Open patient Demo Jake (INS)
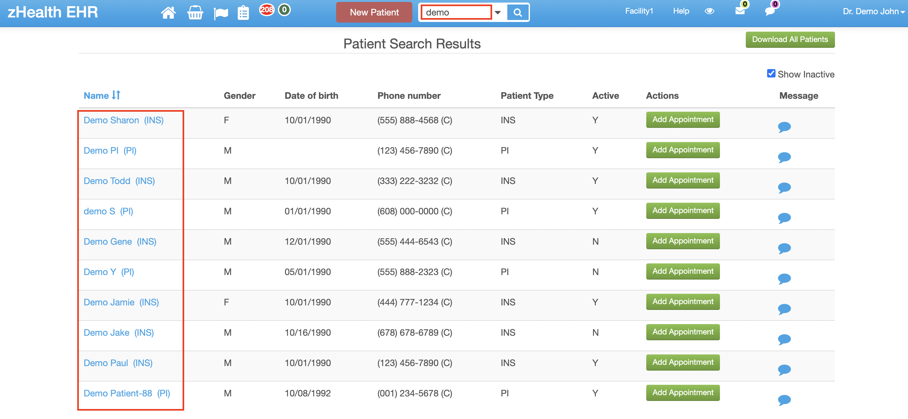Image resolution: width=908 pixels, height=419 pixels. point(119,332)
